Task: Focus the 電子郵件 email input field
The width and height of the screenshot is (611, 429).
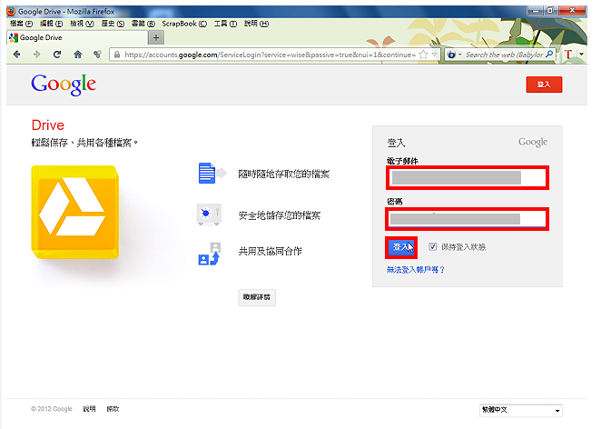Action: 468,177
